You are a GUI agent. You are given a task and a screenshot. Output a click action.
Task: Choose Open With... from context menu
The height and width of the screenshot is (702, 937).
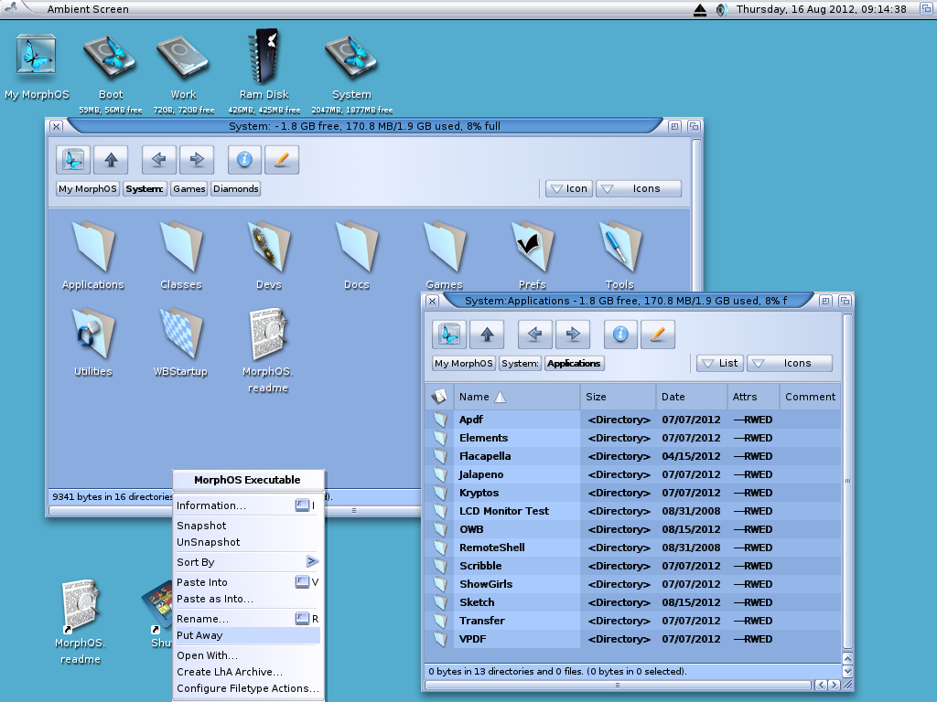click(247, 655)
